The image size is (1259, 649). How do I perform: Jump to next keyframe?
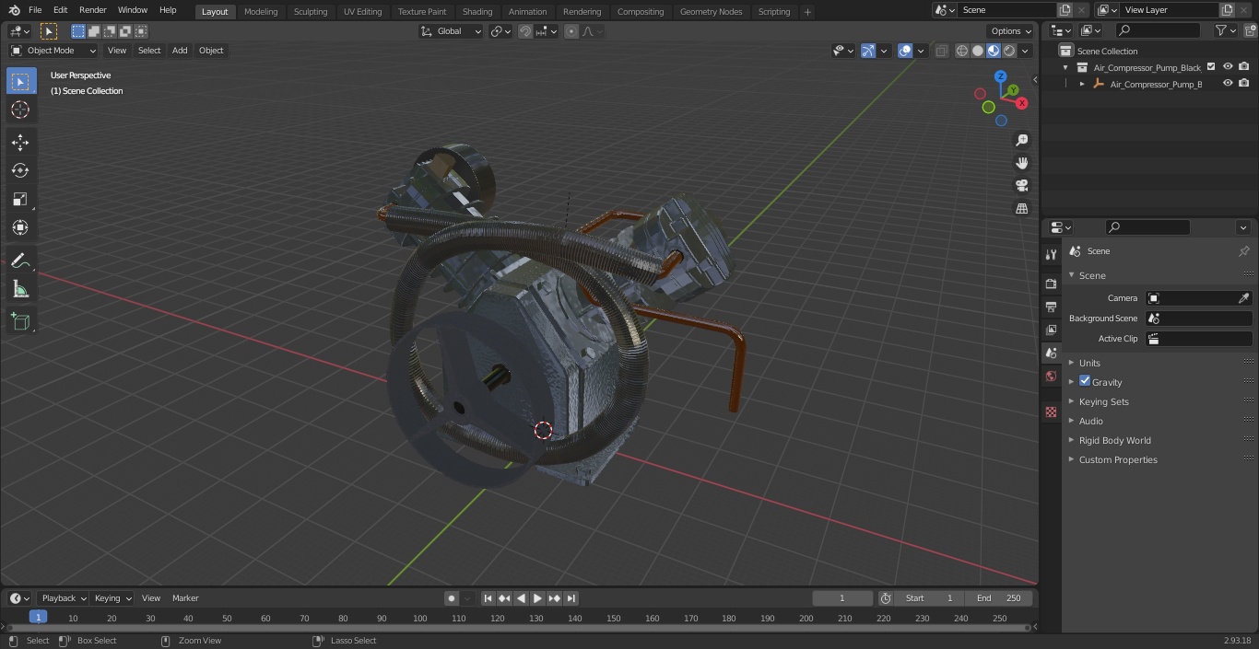pos(554,598)
